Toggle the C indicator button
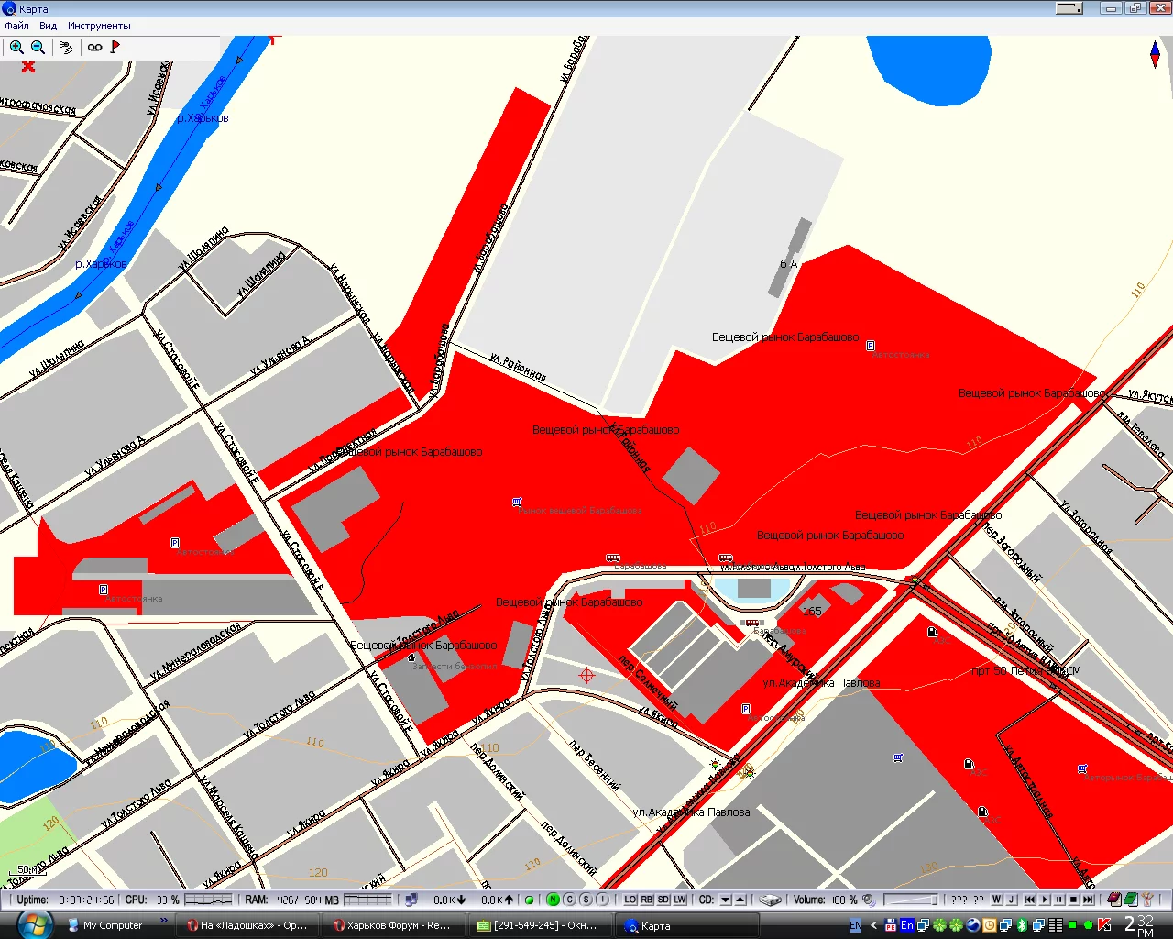The height and width of the screenshot is (939, 1173). [x=569, y=900]
